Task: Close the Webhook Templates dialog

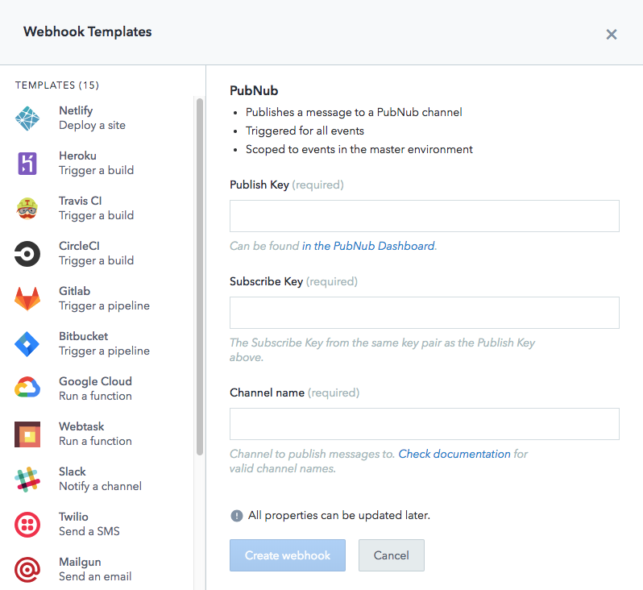Action: pos(612,34)
